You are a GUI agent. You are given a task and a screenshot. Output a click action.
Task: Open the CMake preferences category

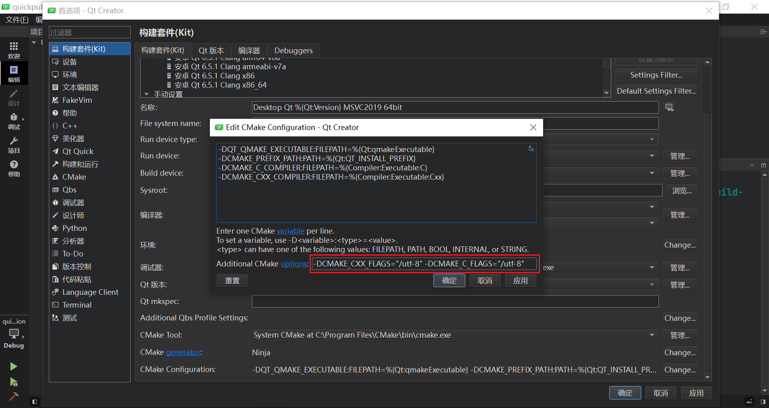point(90,177)
